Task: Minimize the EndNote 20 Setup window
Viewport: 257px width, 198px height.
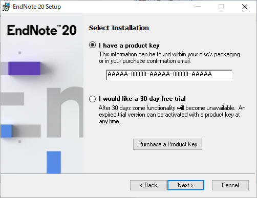Action: click(x=198, y=7)
